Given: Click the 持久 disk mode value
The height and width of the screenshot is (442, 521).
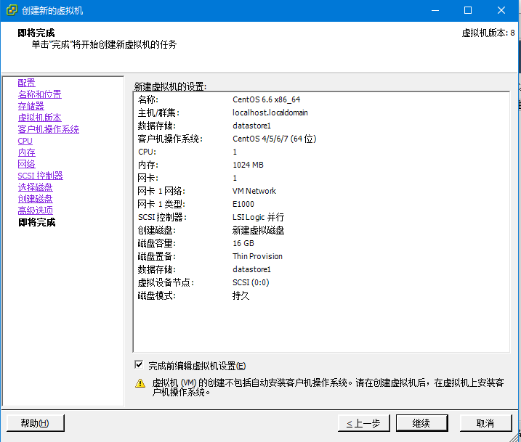Looking at the screenshot, I should click(241, 295).
